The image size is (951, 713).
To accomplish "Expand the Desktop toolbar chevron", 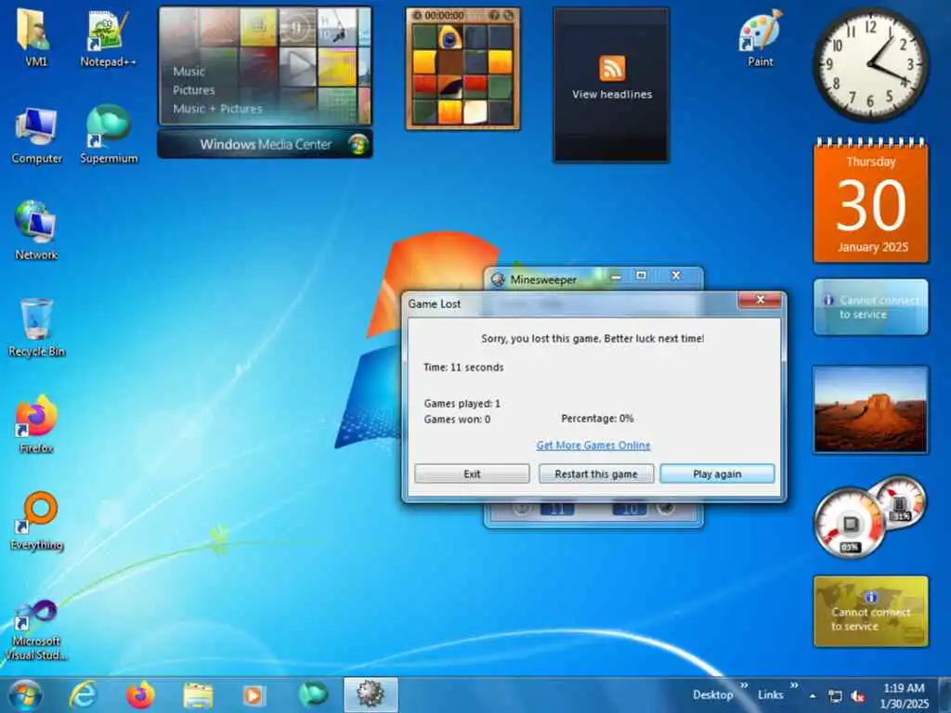I will pos(744,686).
